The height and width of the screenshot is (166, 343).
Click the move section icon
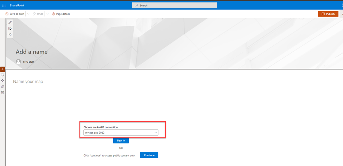click(x=2, y=81)
